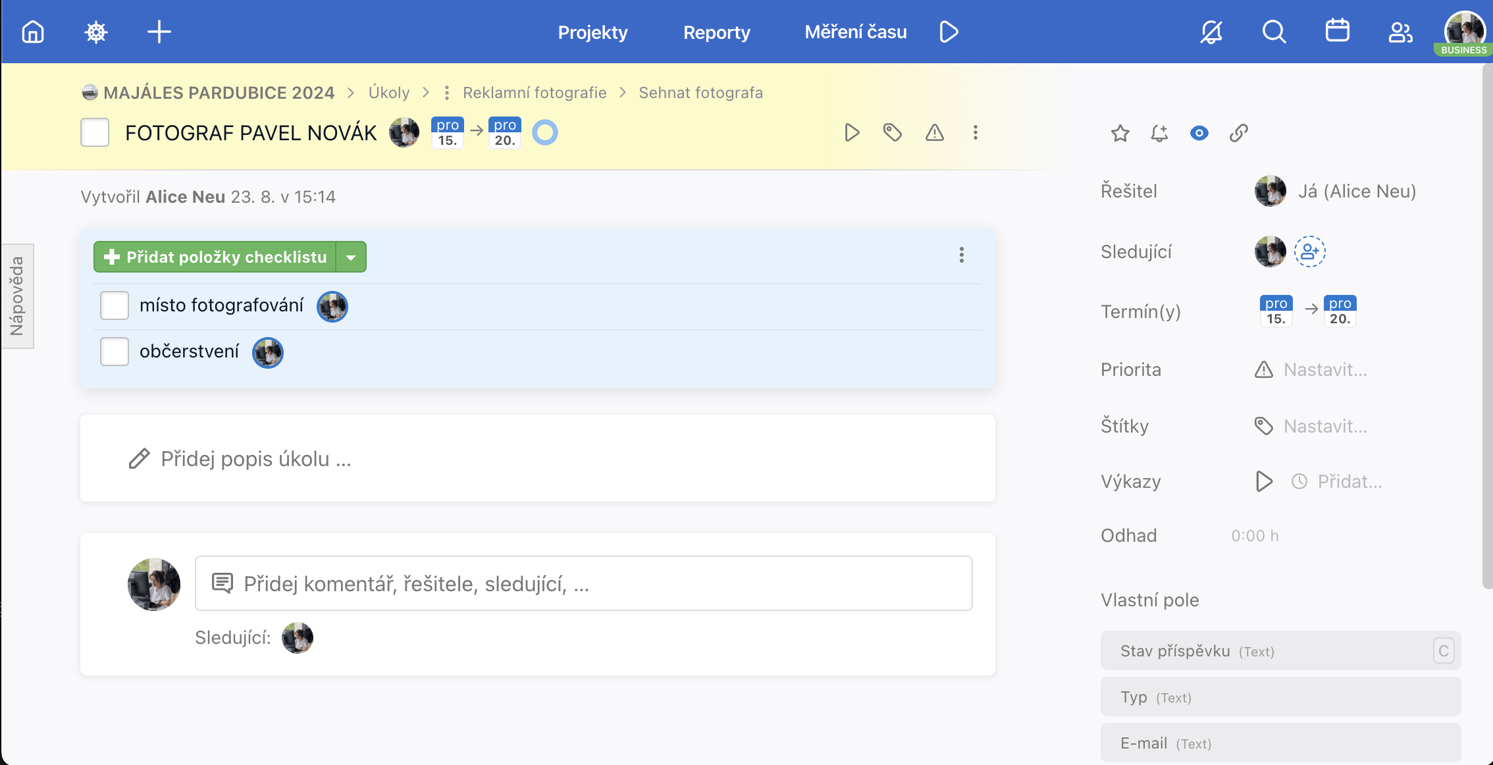Expand the Přidat položky checklistu dropdown arrow
This screenshot has height=765, width=1493.
coord(351,257)
